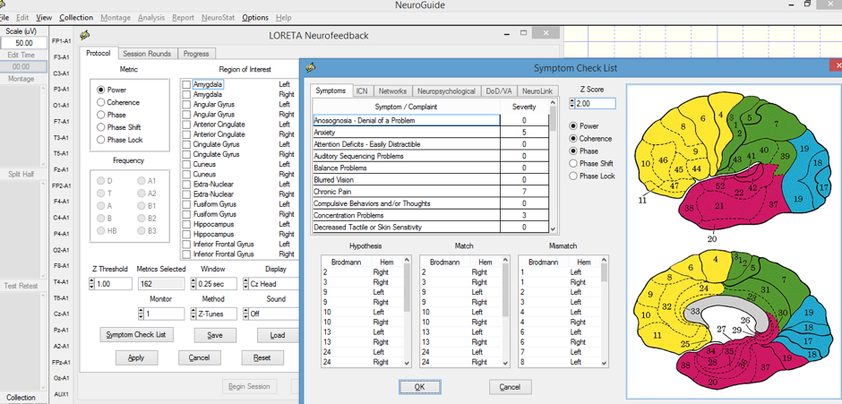Click Brodmann area 46 on lateral brain
The image size is (842, 404).
click(663, 159)
